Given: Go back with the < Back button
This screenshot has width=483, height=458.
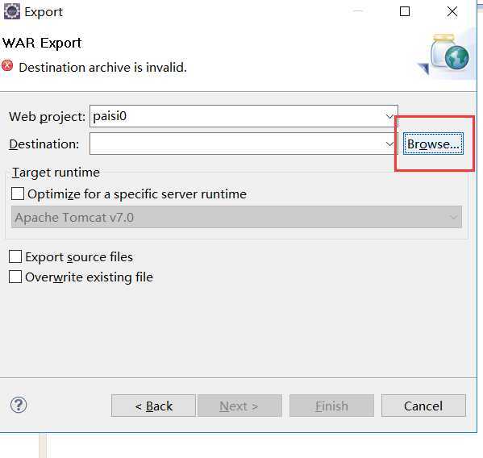Looking at the screenshot, I should [153, 406].
